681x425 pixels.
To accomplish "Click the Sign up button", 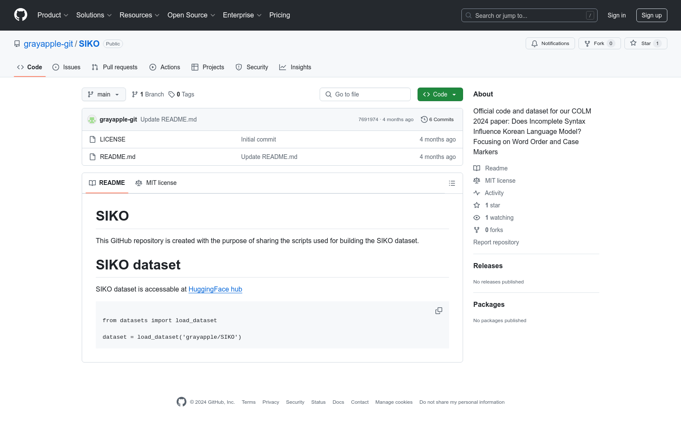I will pyautogui.click(x=652, y=15).
